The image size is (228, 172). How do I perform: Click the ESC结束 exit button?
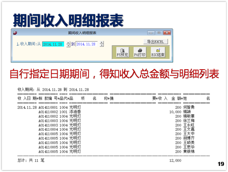(158, 52)
